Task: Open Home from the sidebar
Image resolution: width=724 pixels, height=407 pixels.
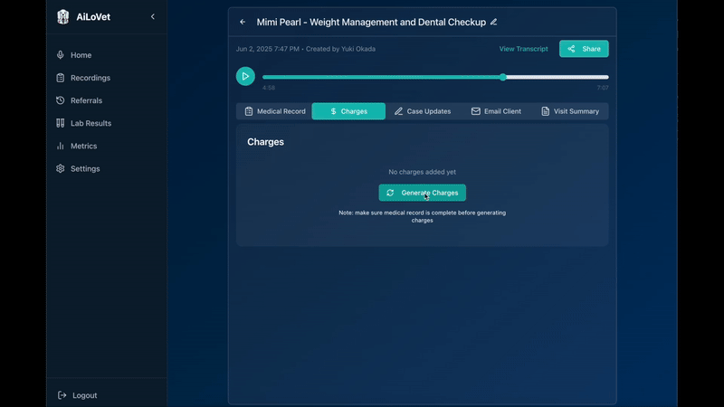Action: coord(81,55)
